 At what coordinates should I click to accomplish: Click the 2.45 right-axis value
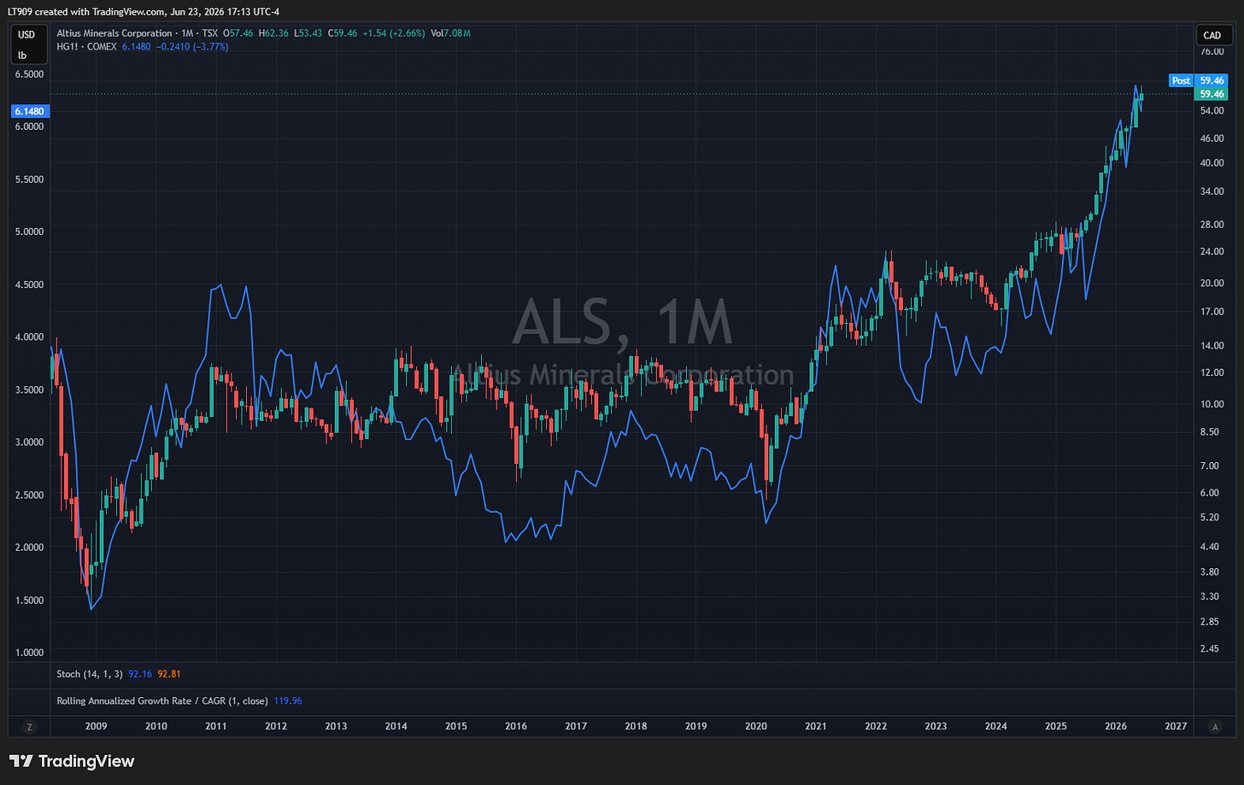1209,648
